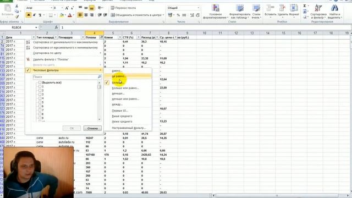This screenshot has width=352, height=198.
Task: Open Conditional Formatting (Условное форматирование)
Action: click(216, 12)
